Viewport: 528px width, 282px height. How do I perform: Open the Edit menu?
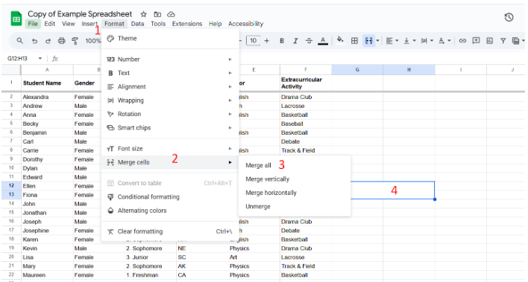pyautogui.click(x=49, y=24)
